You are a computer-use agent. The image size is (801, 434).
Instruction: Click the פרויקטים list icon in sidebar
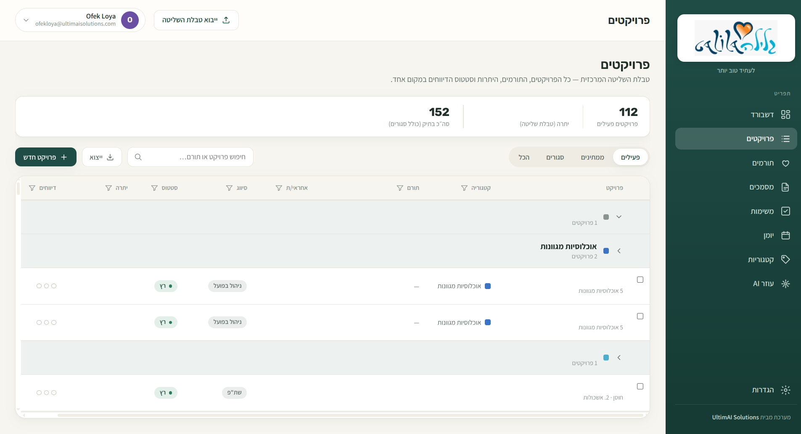click(x=785, y=139)
